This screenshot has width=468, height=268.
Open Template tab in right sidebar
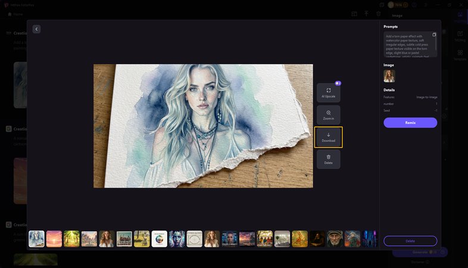pos(460,55)
